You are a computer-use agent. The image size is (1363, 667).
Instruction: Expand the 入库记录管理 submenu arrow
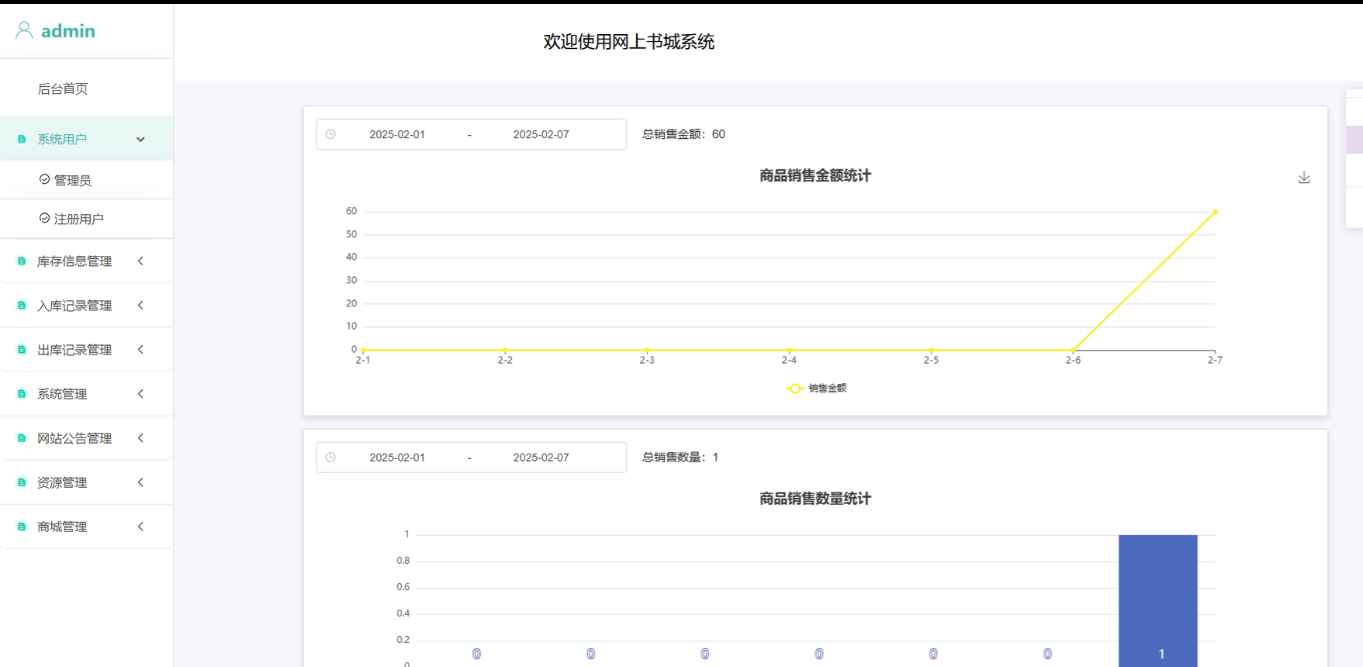(x=140, y=306)
